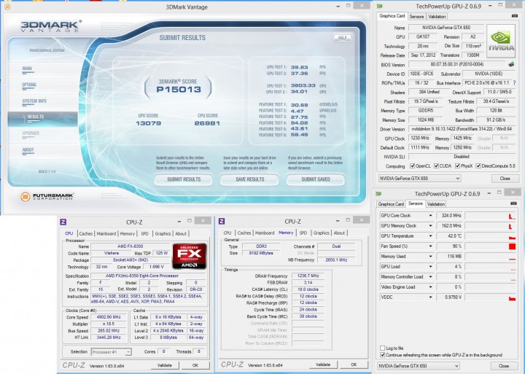The width and height of the screenshot is (525, 374).
Task: Select ABOUT in the 3DMark Vantage sidebar
Action: coord(28,150)
